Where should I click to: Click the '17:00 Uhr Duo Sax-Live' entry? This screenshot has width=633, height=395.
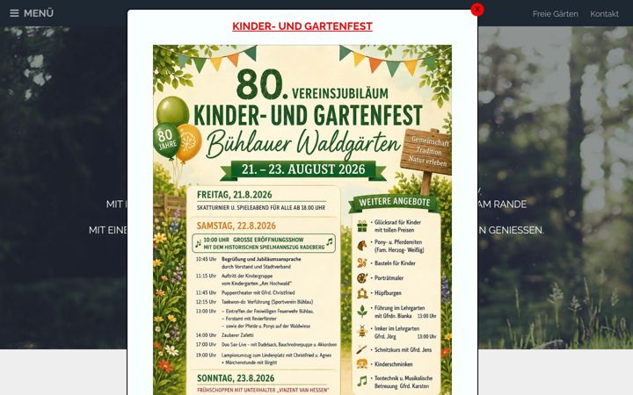coord(266,345)
